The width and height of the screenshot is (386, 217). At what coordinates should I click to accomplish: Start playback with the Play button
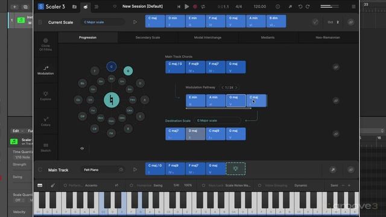(x=187, y=7)
